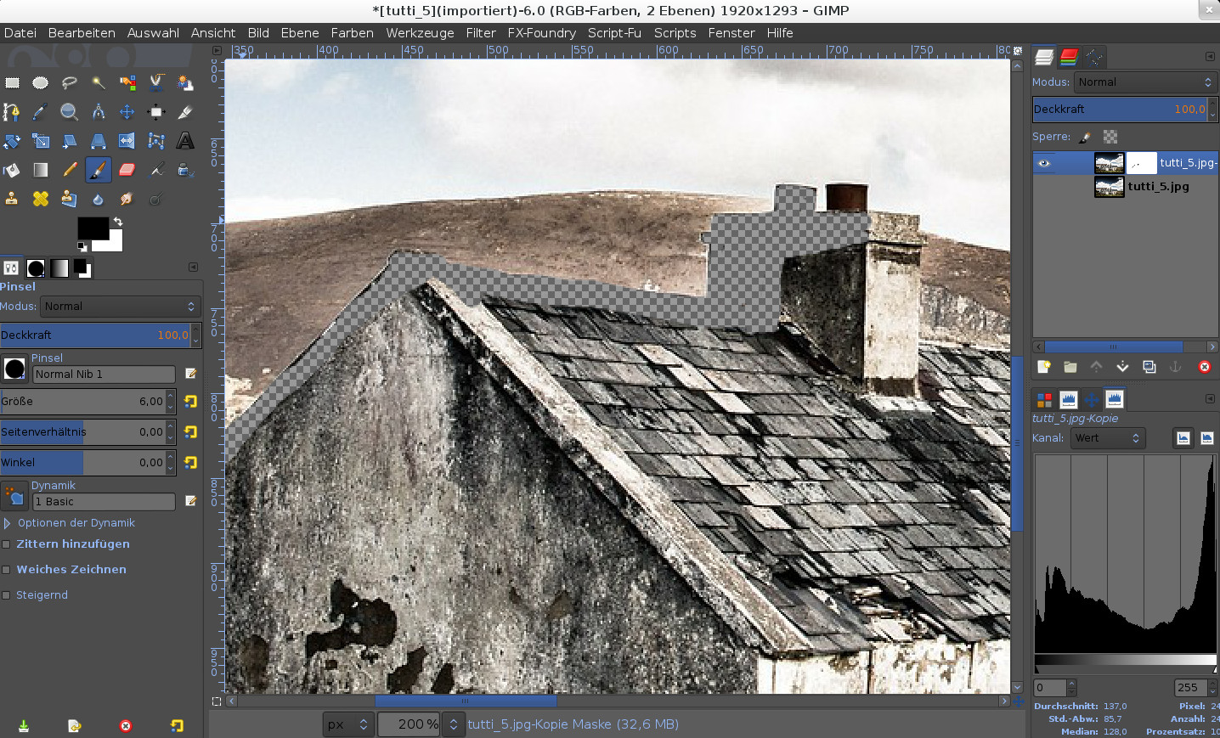
Task: Select the Heal tool bandage icon
Action: (41, 199)
